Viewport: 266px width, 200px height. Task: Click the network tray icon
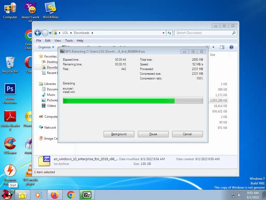pyautogui.click(x=234, y=195)
